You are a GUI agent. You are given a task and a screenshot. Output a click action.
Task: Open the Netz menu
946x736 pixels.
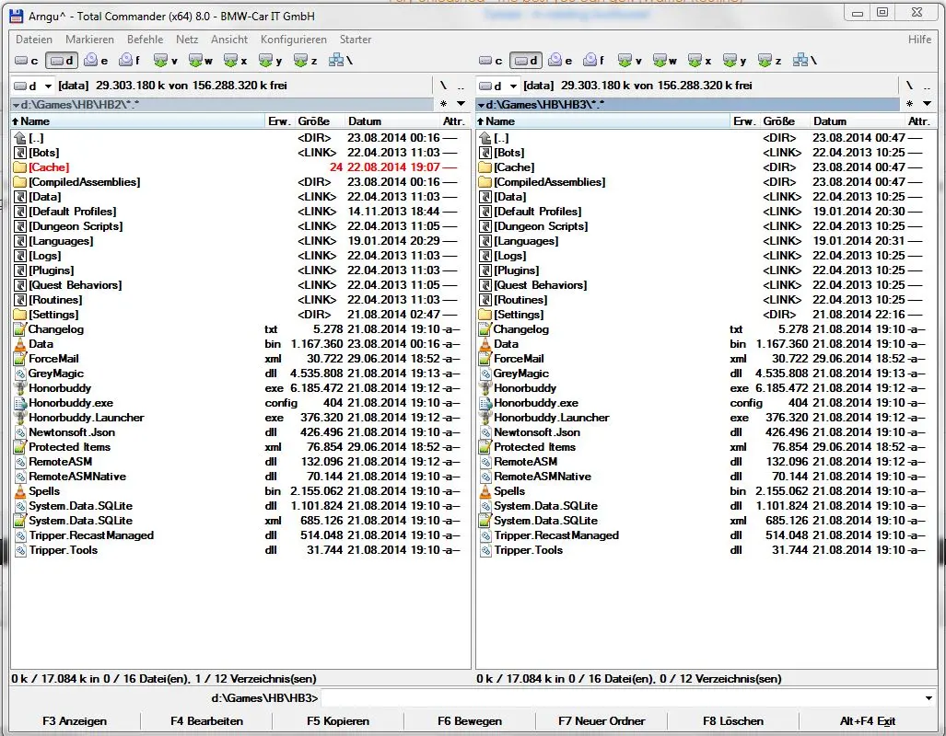tap(187, 40)
